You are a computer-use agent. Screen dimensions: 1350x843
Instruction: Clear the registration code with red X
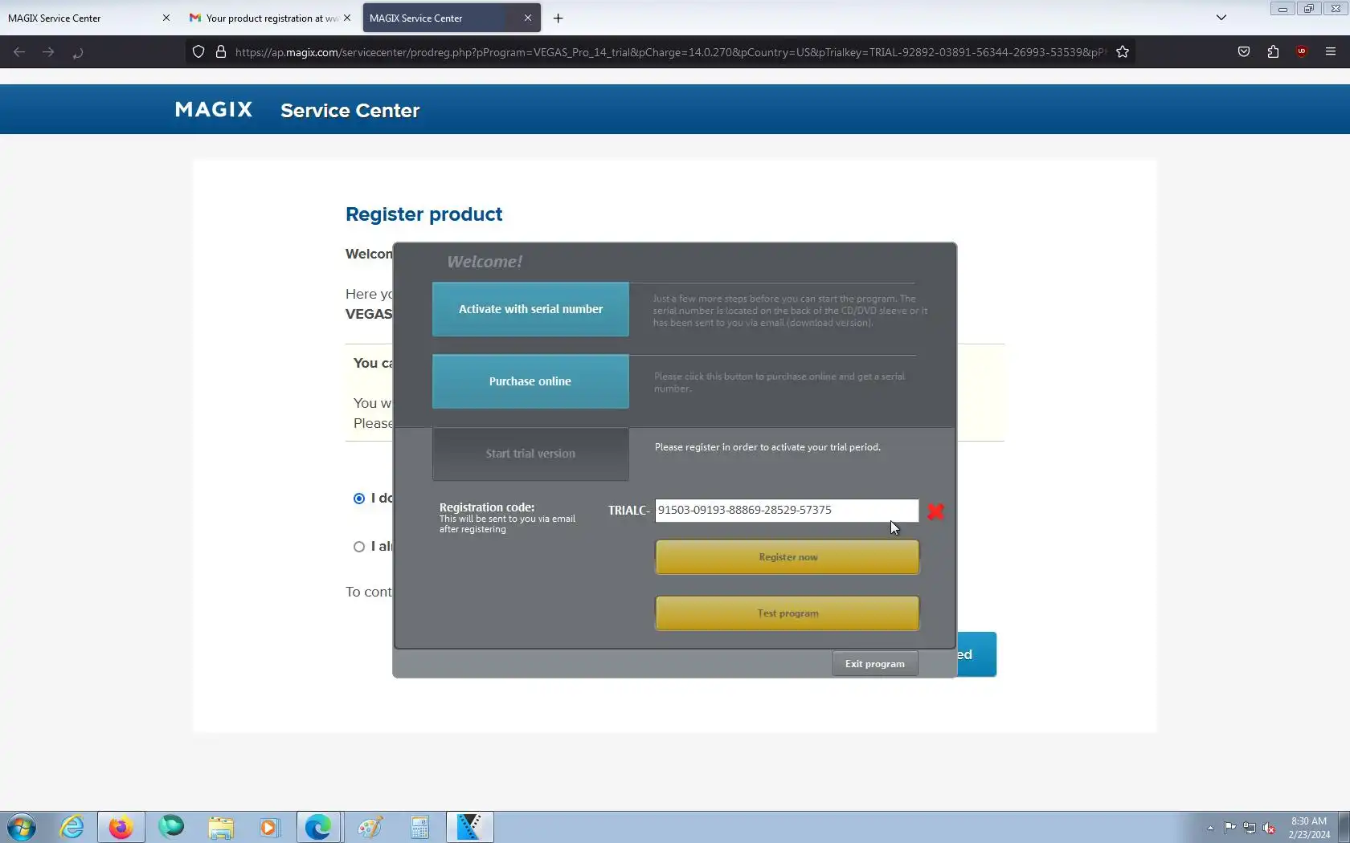pos(935,511)
